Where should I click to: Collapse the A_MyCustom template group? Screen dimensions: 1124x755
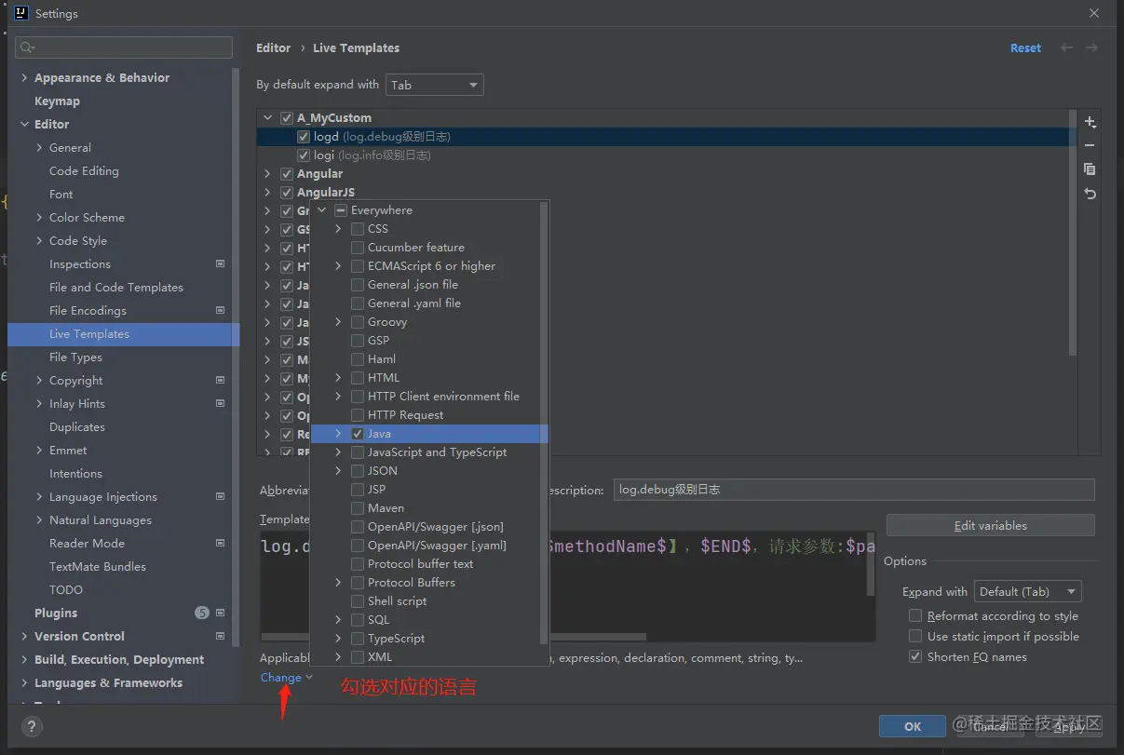point(268,118)
